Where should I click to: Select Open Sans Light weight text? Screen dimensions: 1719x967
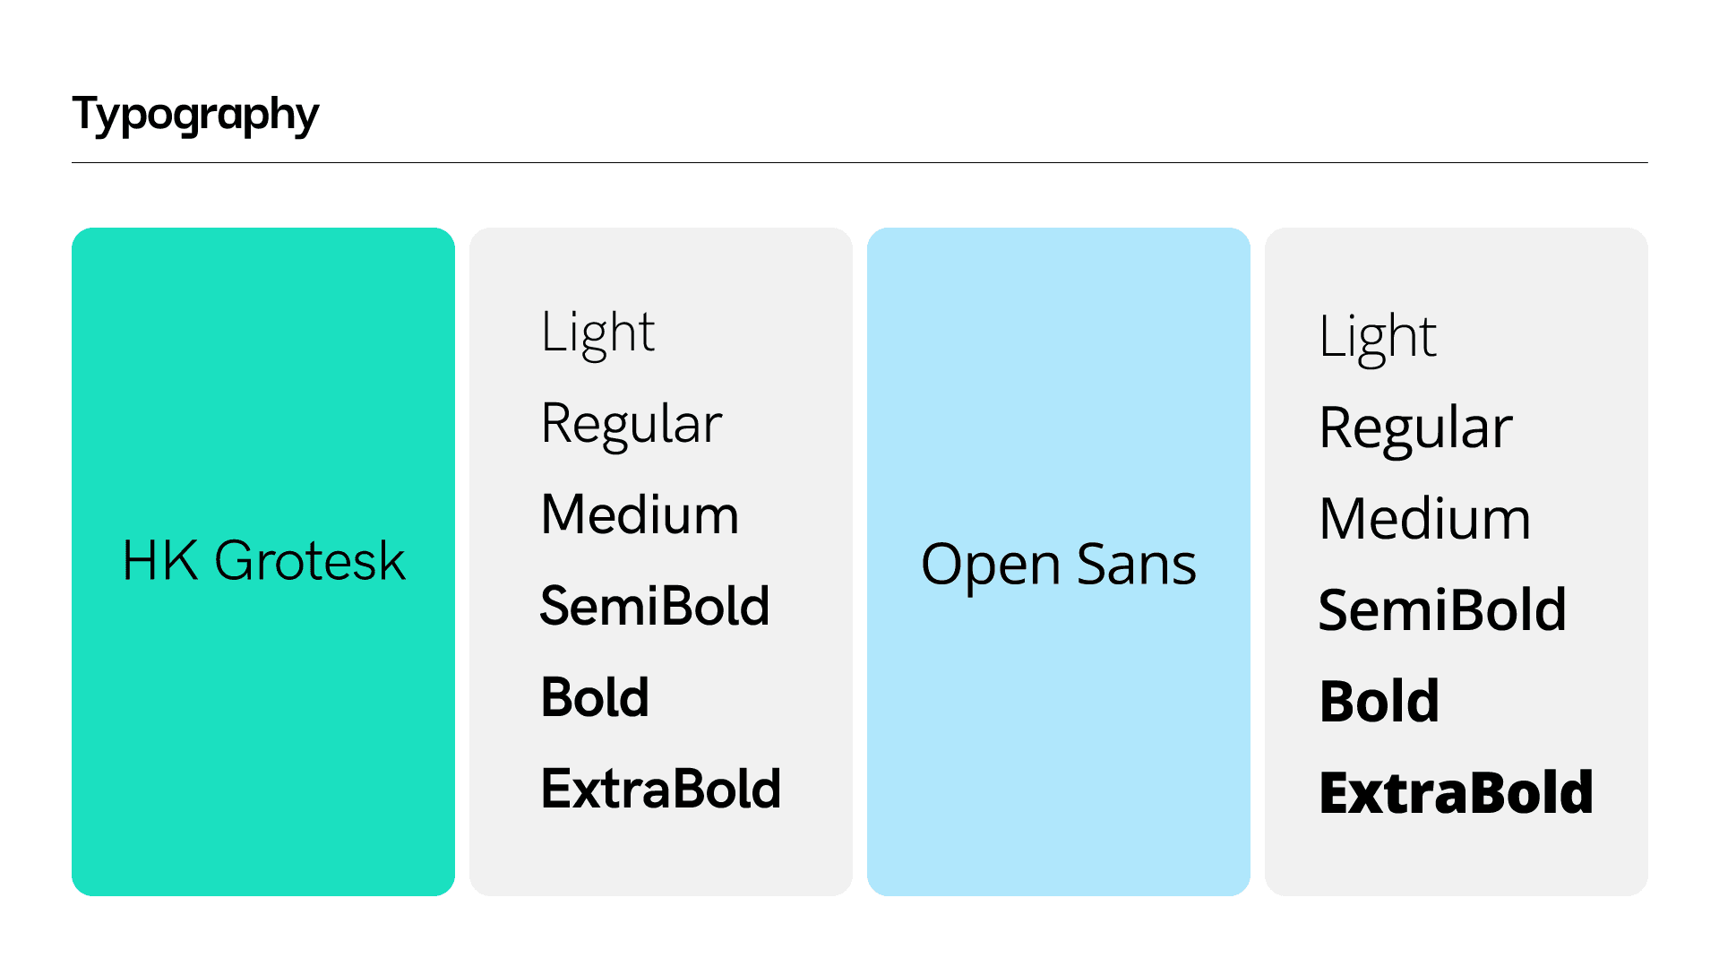coord(1378,339)
